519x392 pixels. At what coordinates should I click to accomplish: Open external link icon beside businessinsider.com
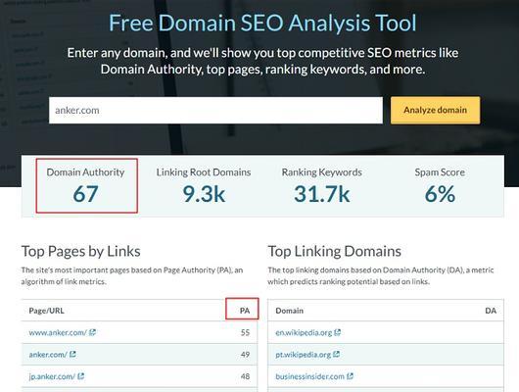click(x=350, y=376)
